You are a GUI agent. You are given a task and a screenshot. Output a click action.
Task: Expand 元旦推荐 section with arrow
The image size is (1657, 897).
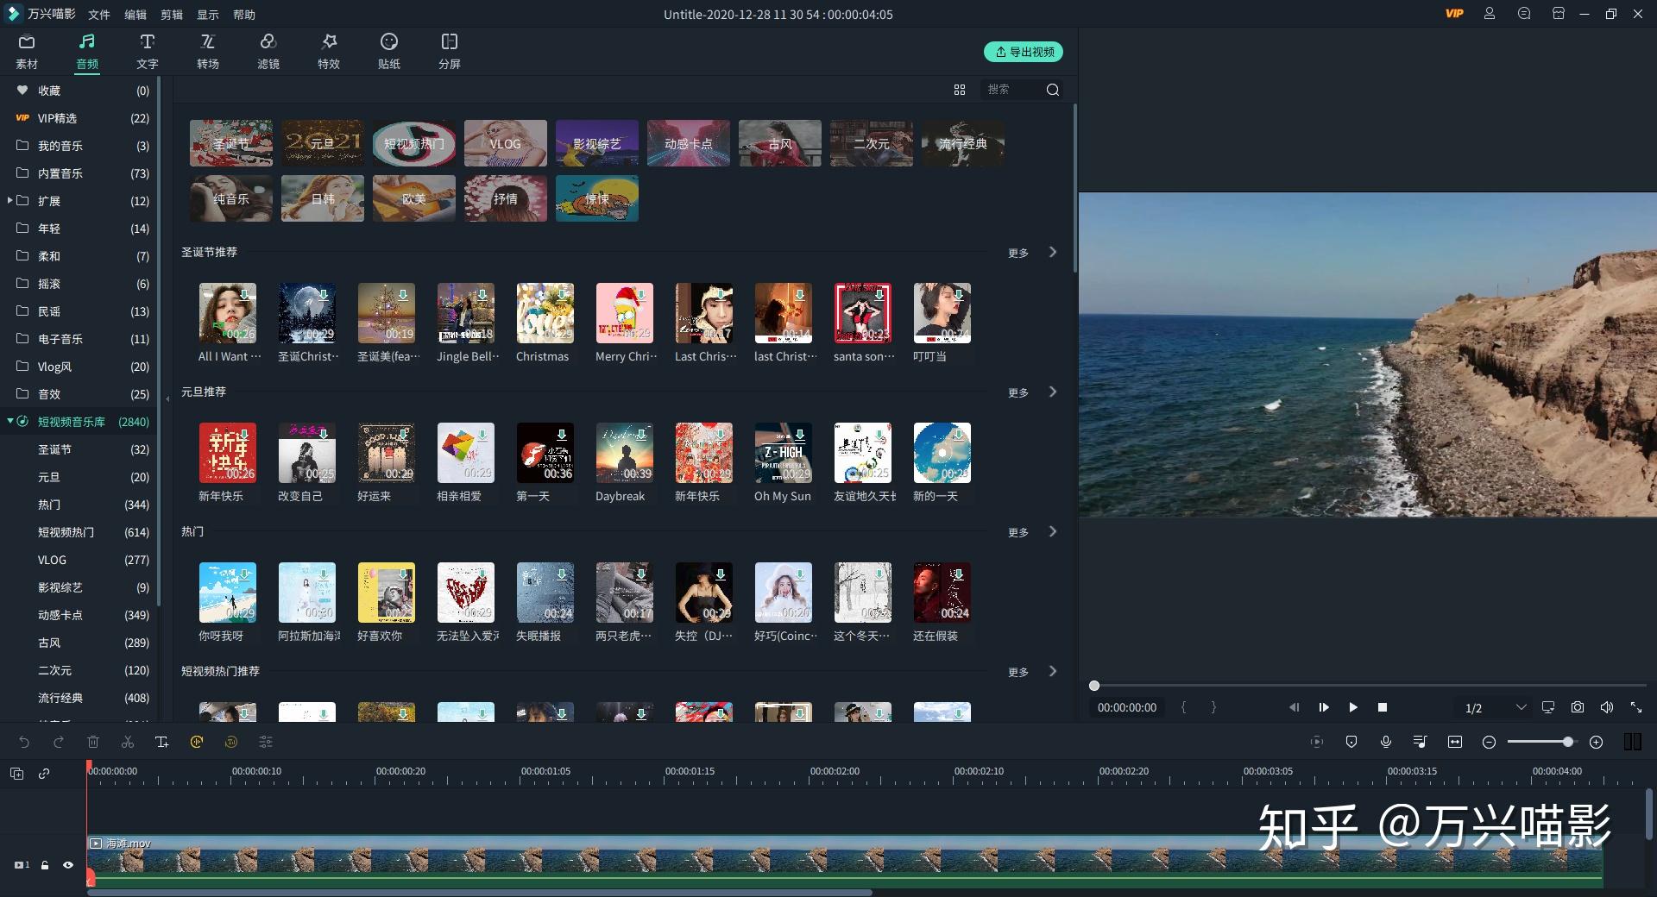pos(1052,392)
